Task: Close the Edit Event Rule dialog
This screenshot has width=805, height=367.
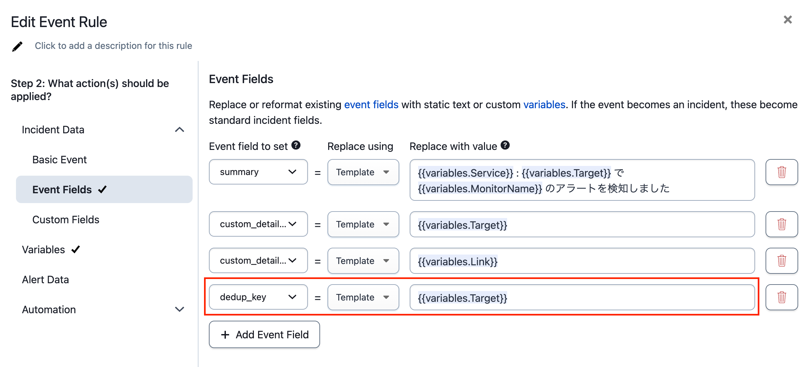Action: pyautogui.click(x=788, y=20)
